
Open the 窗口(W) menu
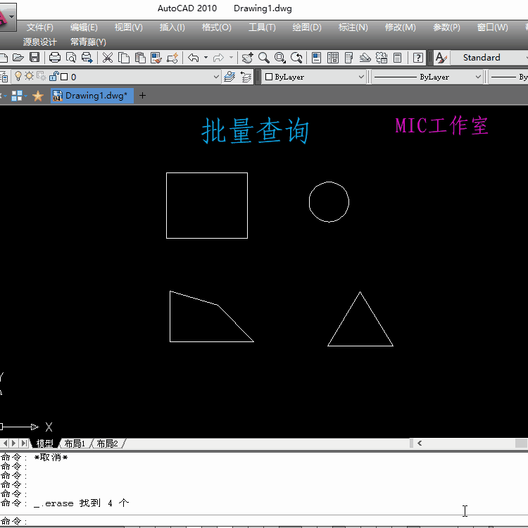click(492, 27)
